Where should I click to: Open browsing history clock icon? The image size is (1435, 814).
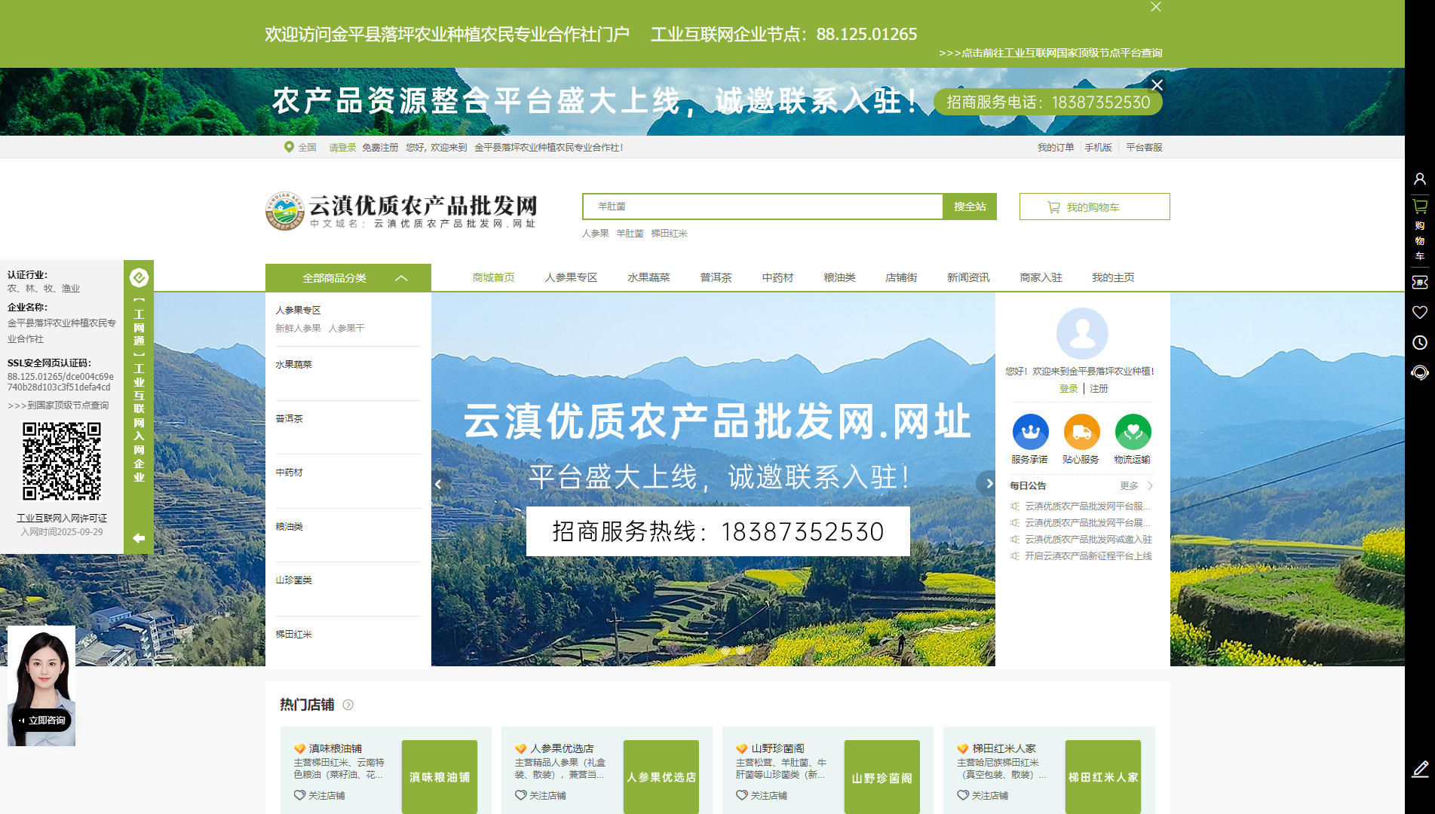pyautogui.click(x=1419, y=342)
